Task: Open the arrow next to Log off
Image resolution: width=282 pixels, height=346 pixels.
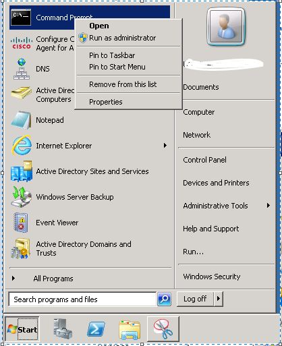Action: (x=219, y=299)
